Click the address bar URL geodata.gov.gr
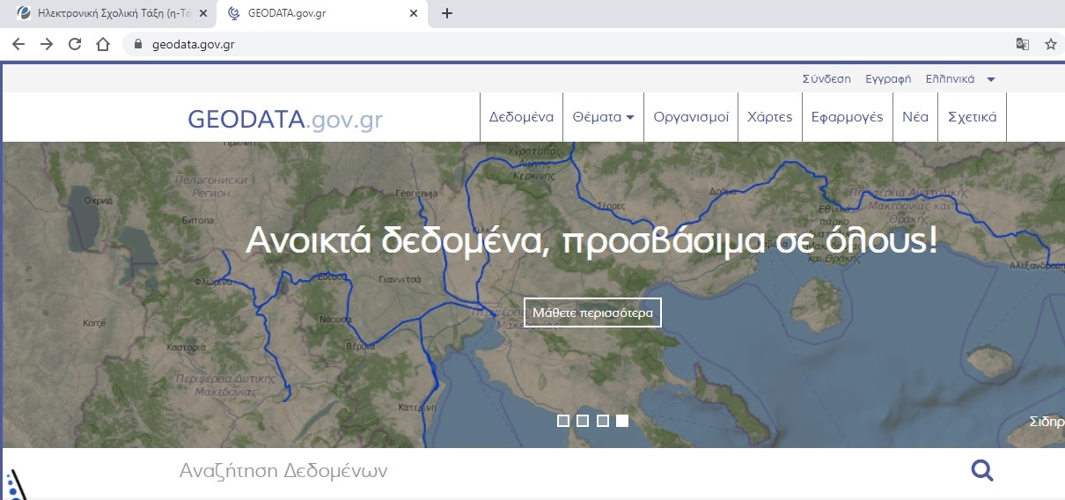 click(193, 44)
